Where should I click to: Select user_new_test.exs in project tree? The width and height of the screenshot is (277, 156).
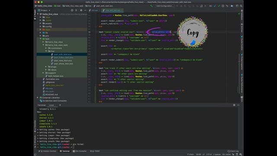tap(62, 61)
